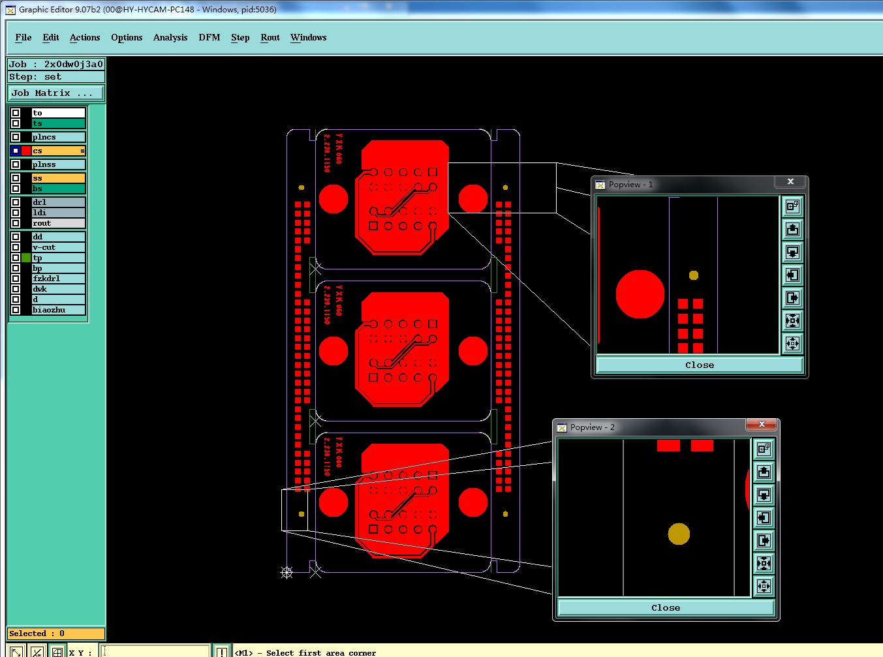Select the 'ss' layer name
The height and width of the screenshot is (657, 883).
click(58, 178)
